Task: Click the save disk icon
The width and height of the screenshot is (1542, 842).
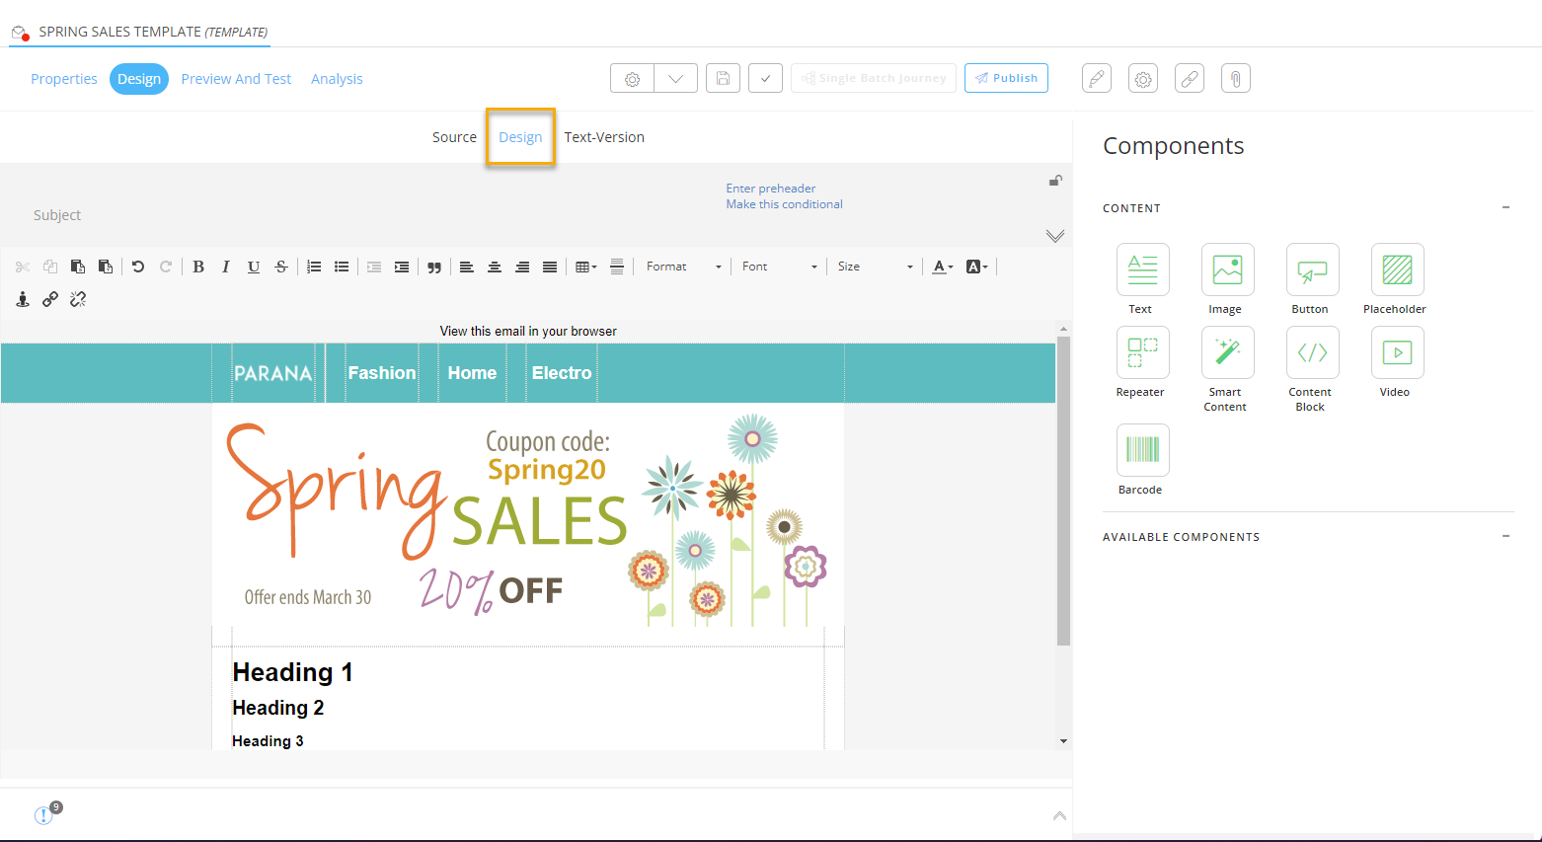Action: pos(723,79)
